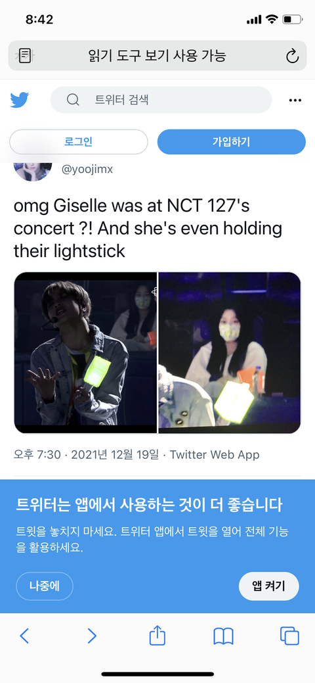Reload the page with refresh icon

(x=292, y=56)
